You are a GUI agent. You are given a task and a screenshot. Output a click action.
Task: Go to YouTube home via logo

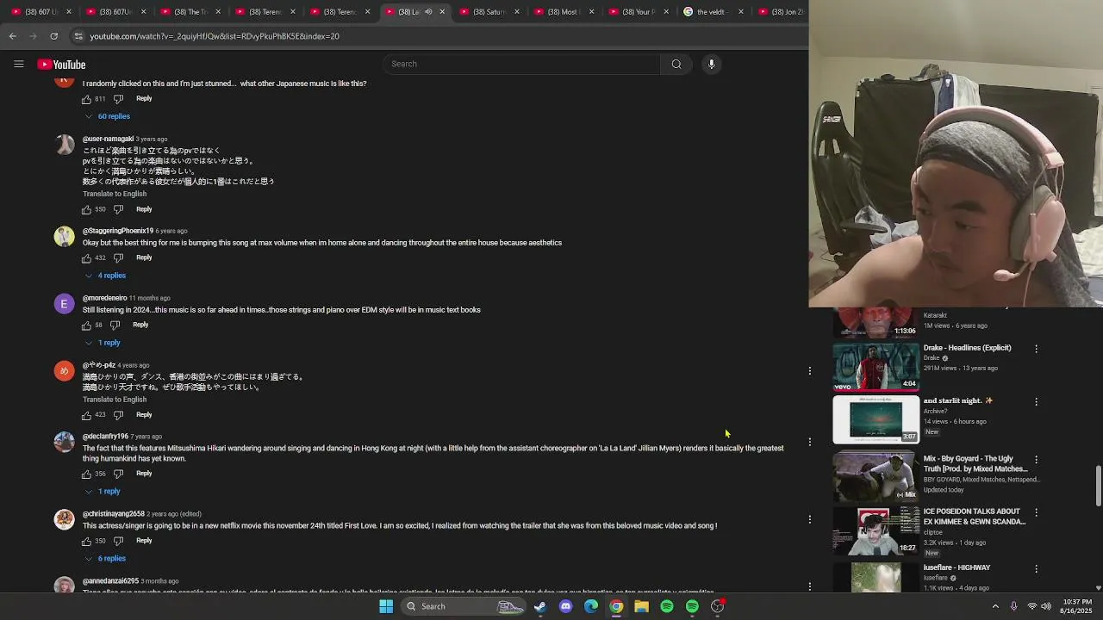[61, 65]
